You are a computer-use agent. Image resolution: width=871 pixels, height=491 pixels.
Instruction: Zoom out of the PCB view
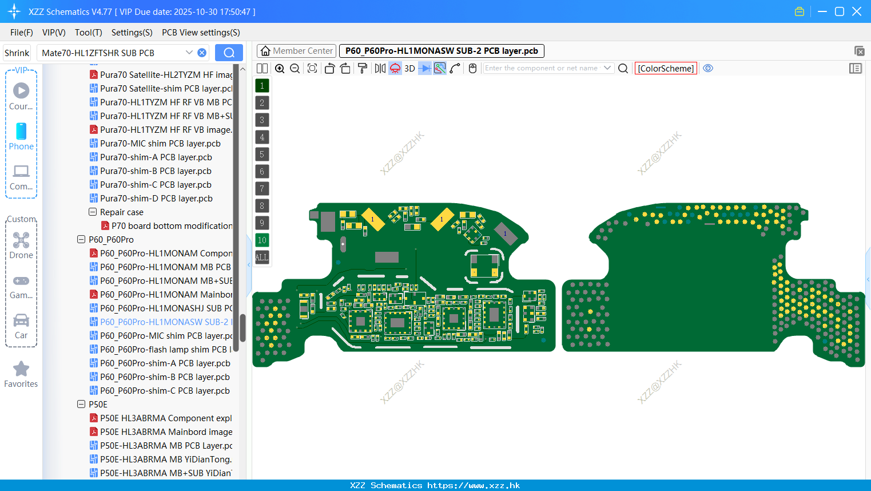coord(295,68)
